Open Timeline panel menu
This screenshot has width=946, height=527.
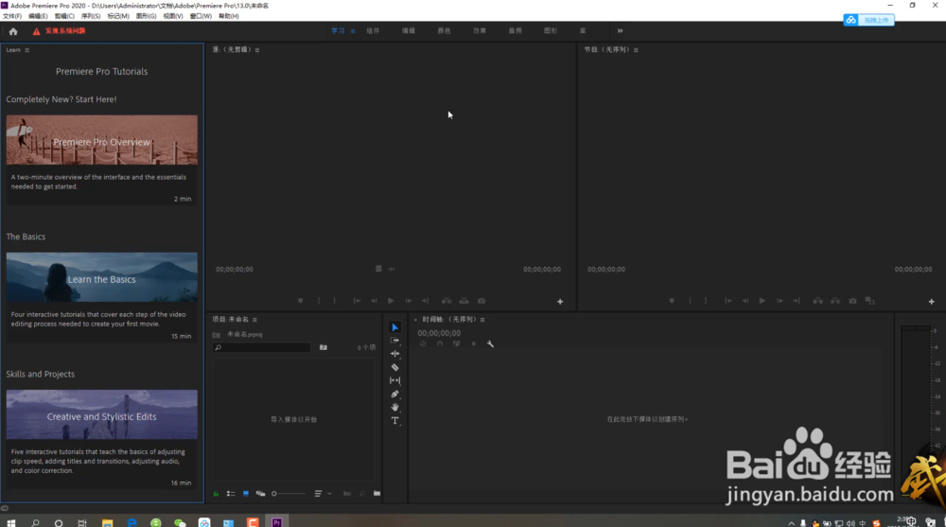[x=482, y=320]
